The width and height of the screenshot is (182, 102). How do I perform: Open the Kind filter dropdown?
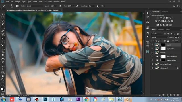(157, 33)
